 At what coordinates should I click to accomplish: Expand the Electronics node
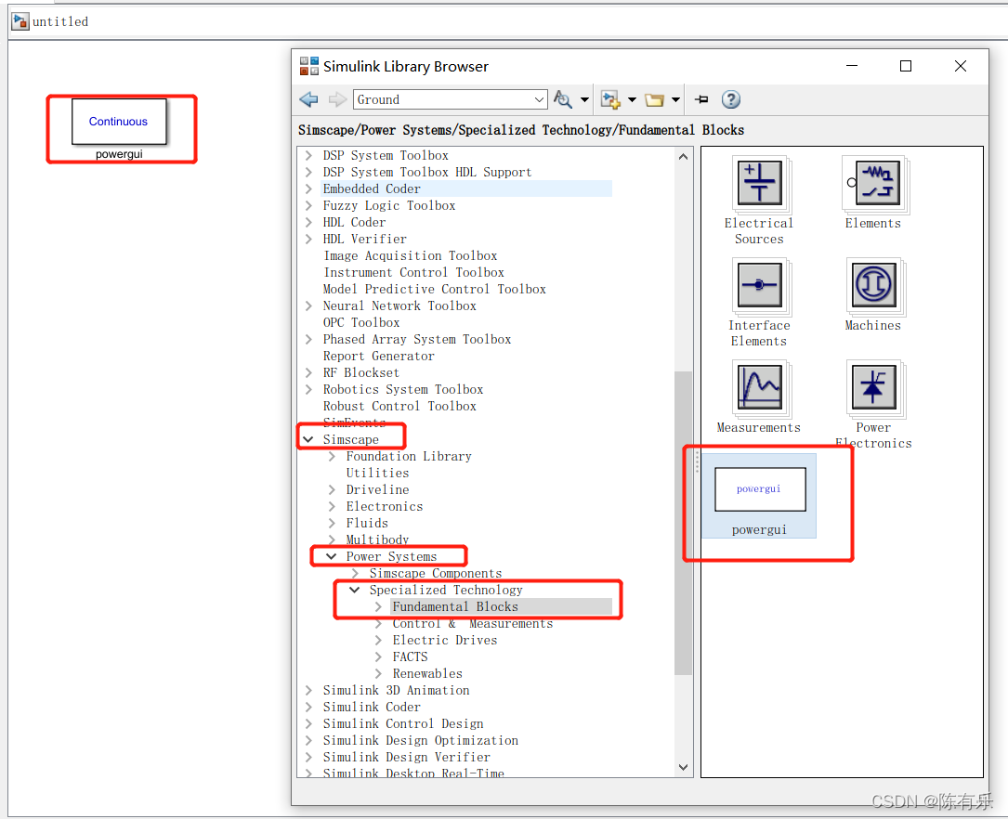click(332, 506)
